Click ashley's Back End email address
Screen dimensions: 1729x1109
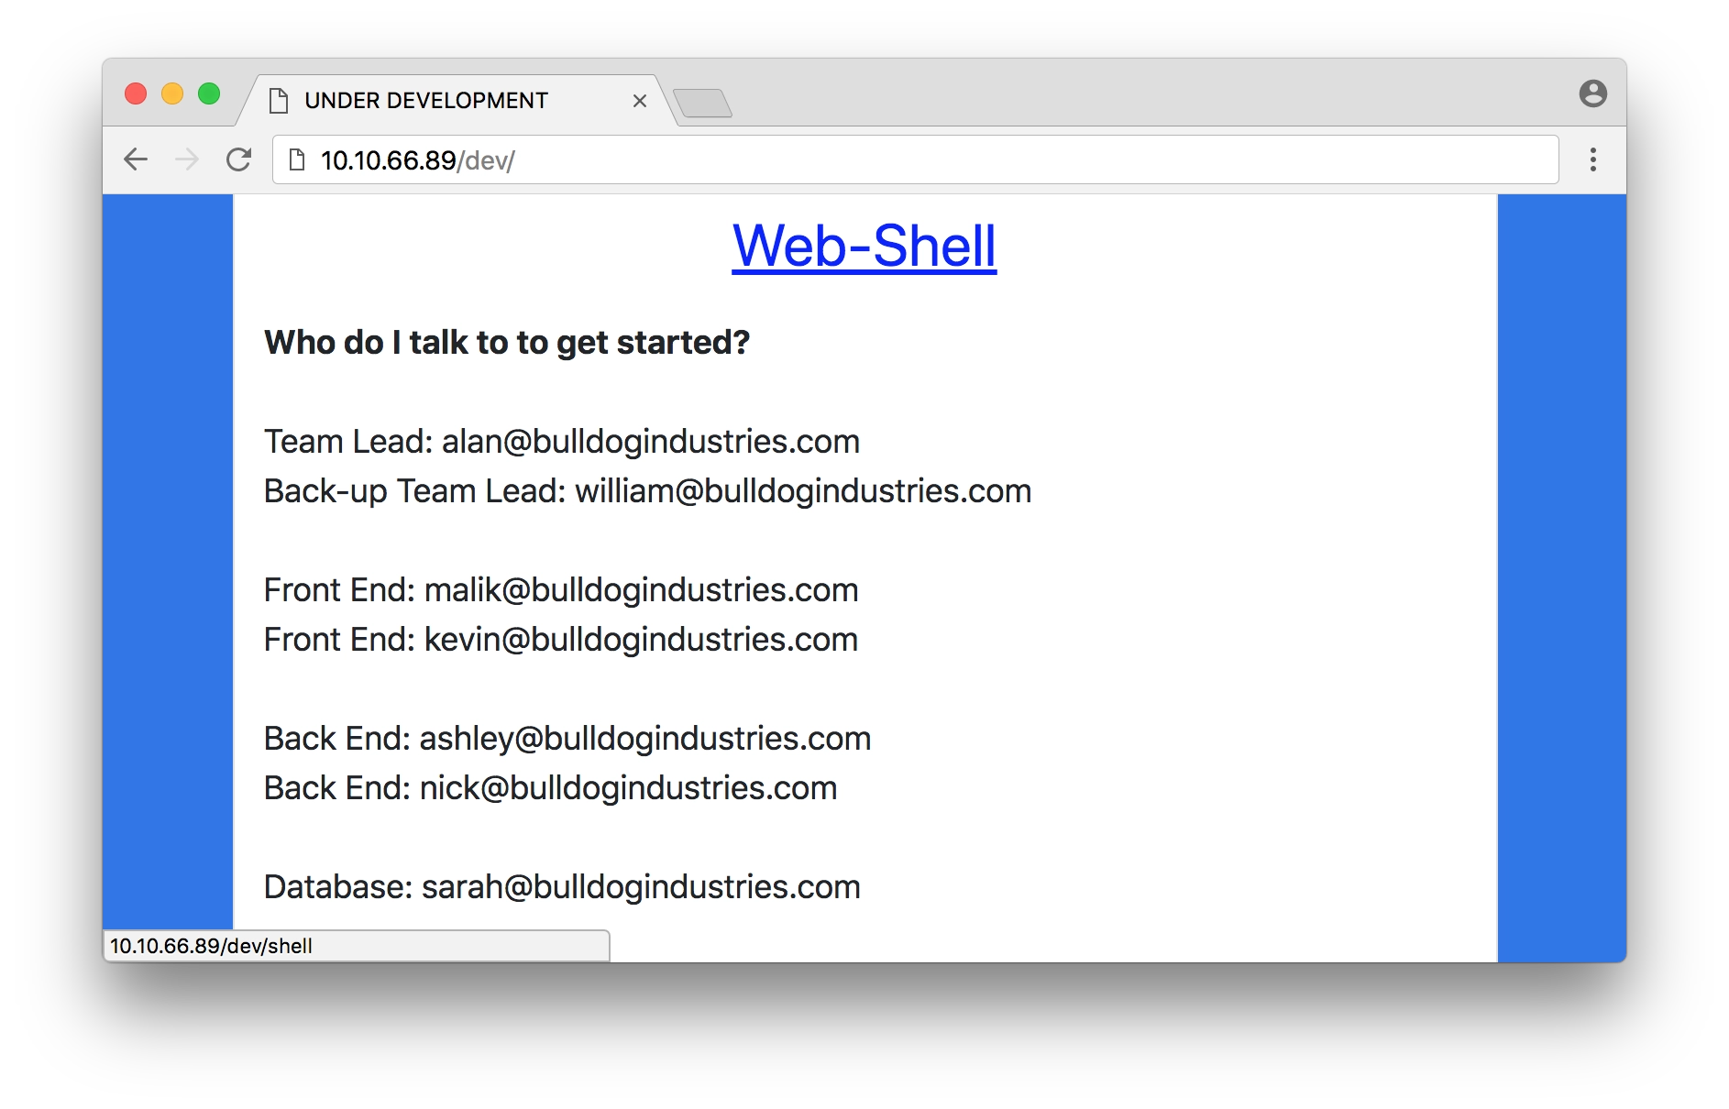[x=644, y=739]
